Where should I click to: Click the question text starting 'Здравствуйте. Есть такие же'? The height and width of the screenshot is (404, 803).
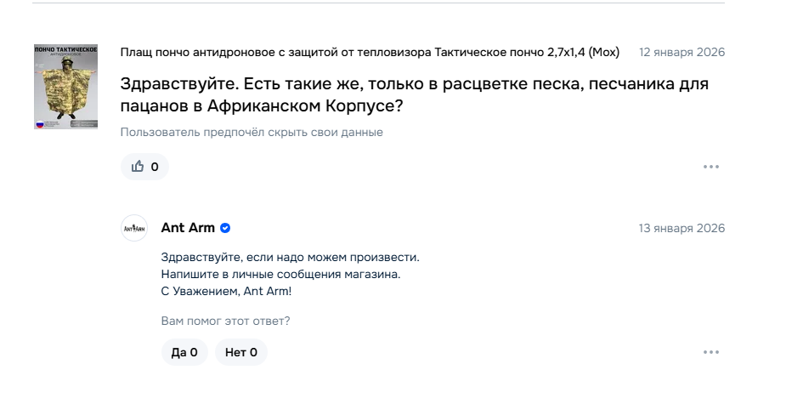pos(414,85)
